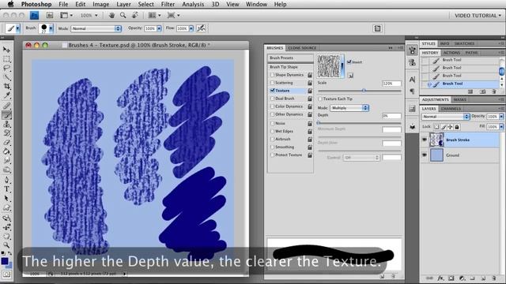
Task: Open the Brush preset picker arrow
Action: click(51, 28)
